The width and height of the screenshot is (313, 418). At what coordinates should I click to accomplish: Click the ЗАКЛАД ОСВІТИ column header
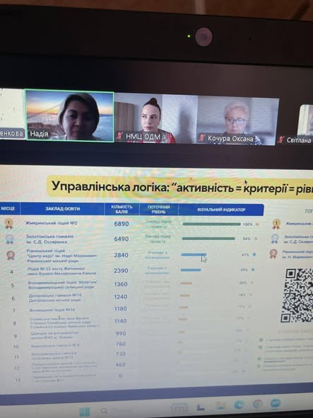62,208
